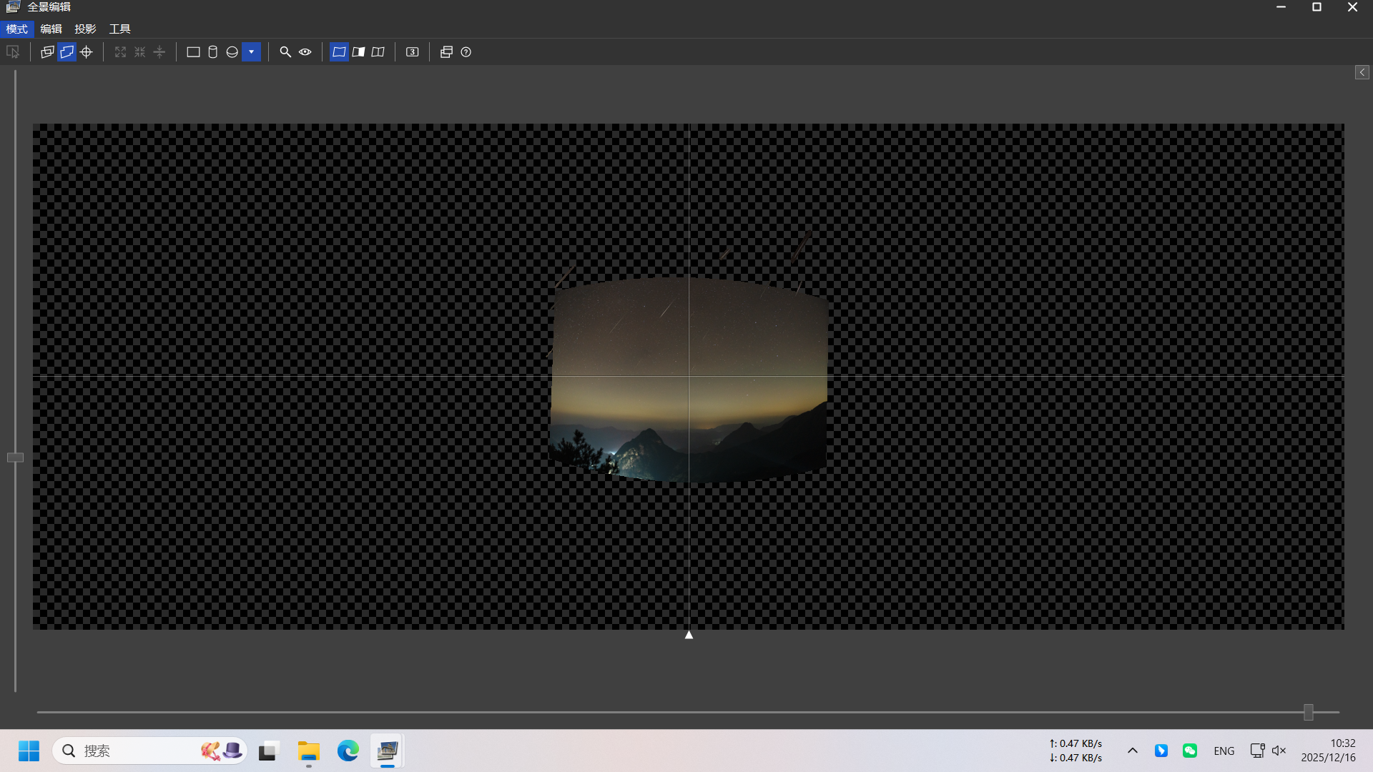Click the bottom horizontal slider handle
Screen dimensions: 1373x772
[1309, 712]
